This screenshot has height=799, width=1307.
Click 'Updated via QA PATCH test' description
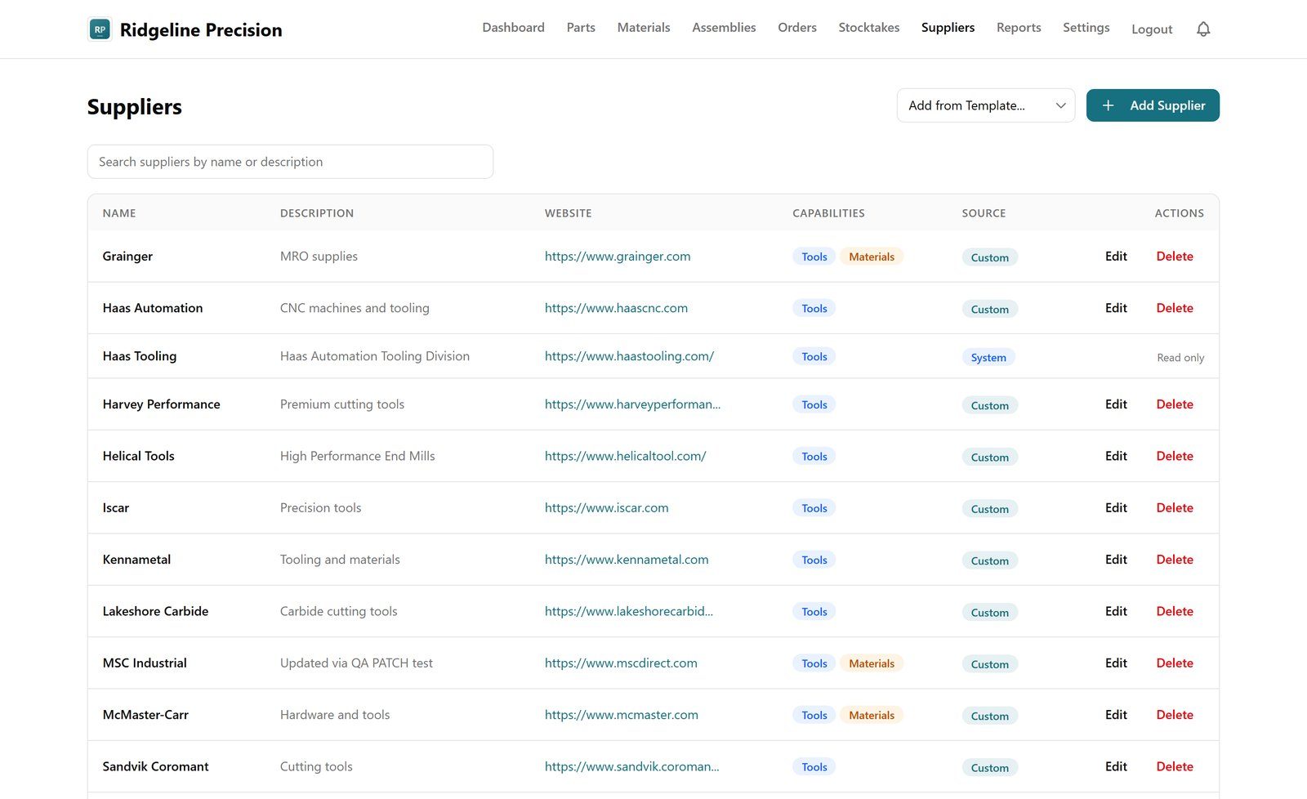click(356, 663)
